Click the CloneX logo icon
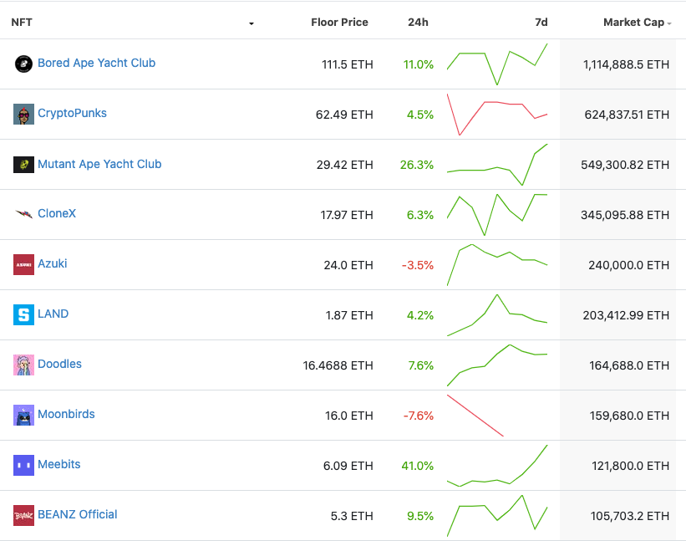The image size is (686, 541). pos(23,214)
